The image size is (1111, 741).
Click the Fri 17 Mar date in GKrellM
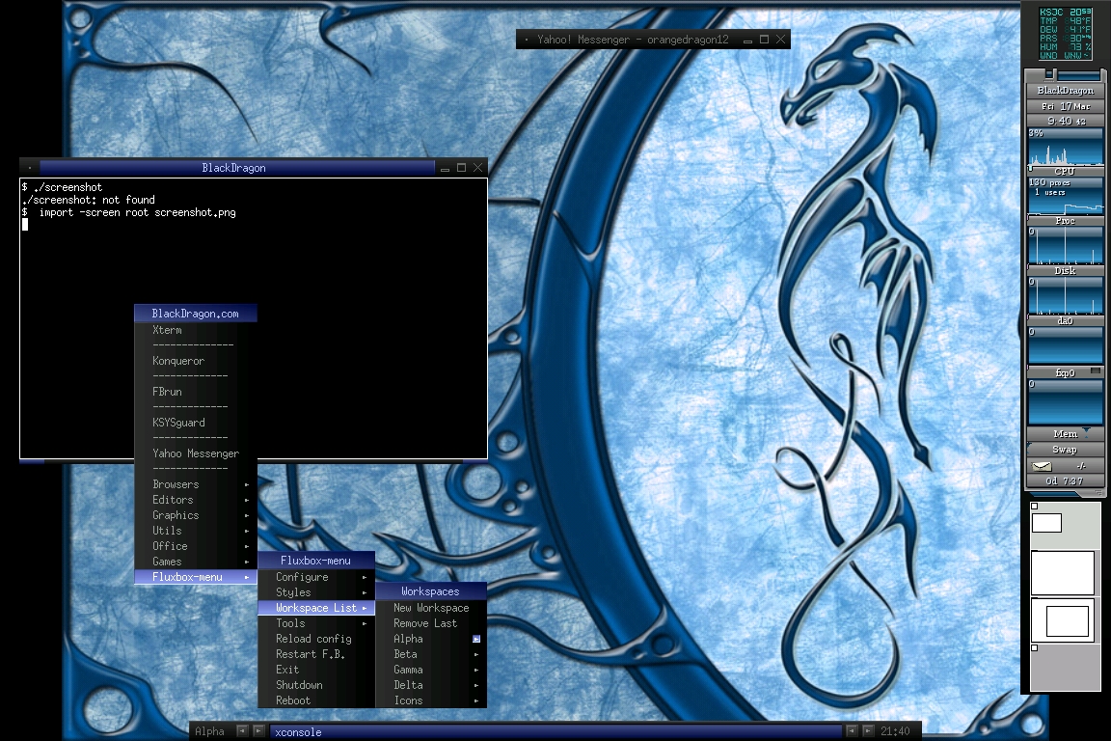click(1065, 106)
